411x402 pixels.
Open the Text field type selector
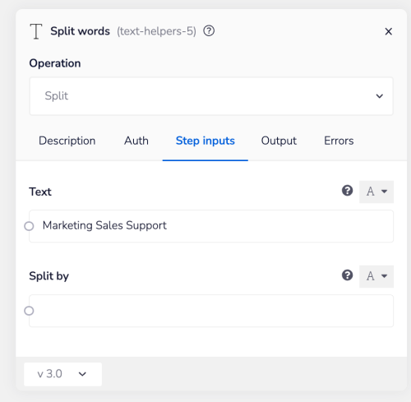[x=376, y=192]
